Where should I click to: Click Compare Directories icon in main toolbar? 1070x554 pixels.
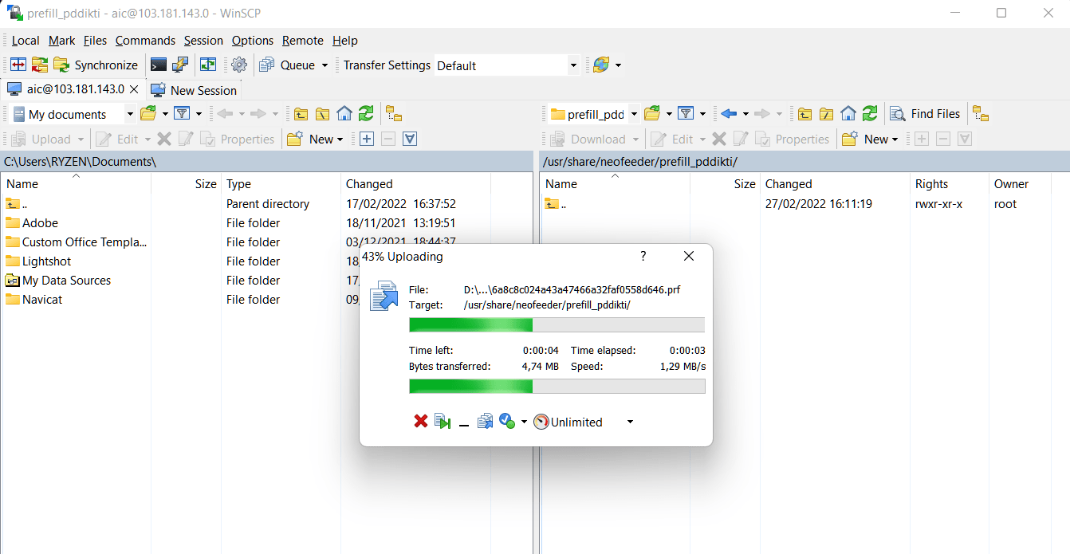[x=18, y=65]
